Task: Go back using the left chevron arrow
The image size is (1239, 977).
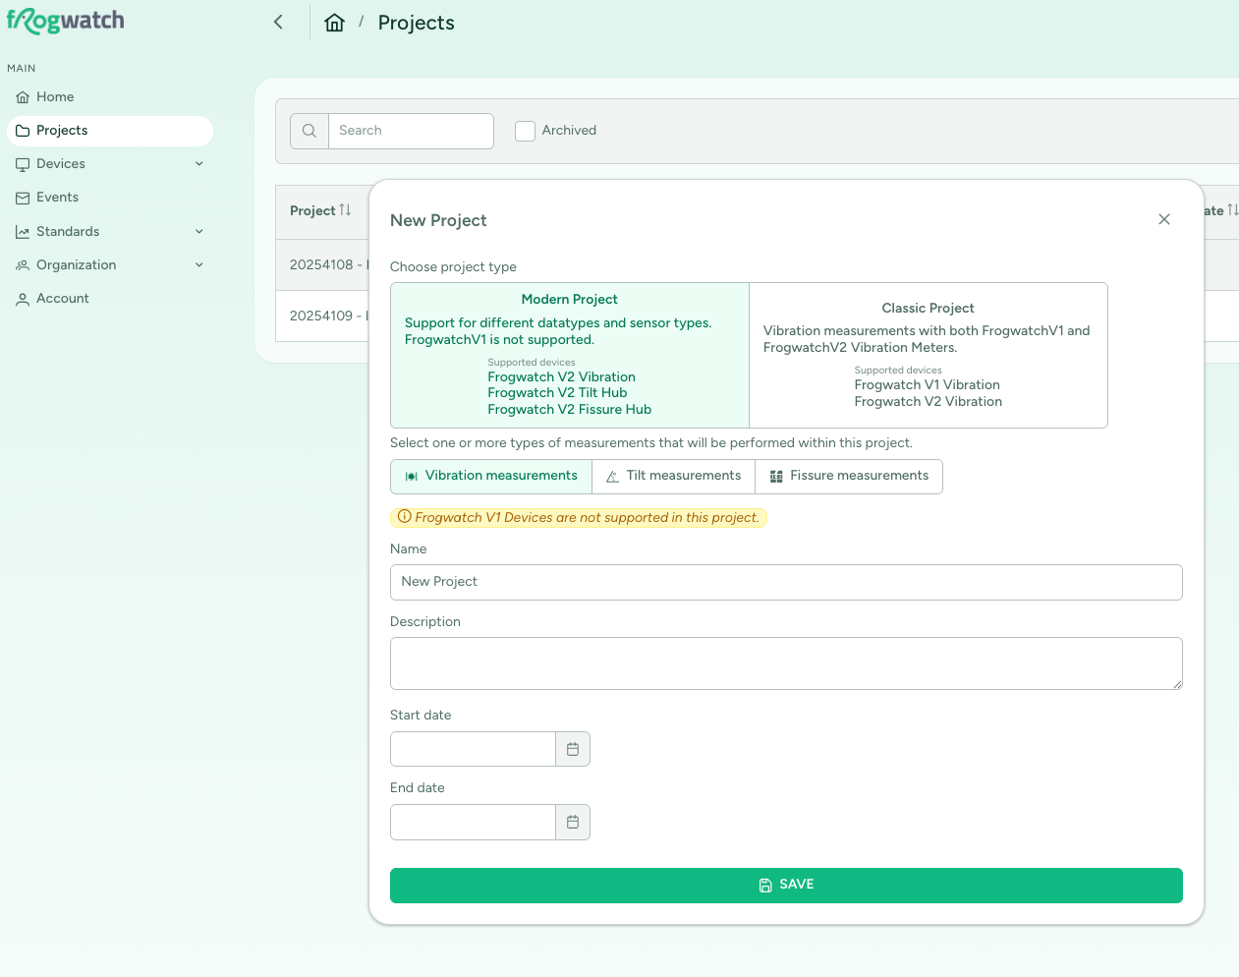Action: coord(278,22)
